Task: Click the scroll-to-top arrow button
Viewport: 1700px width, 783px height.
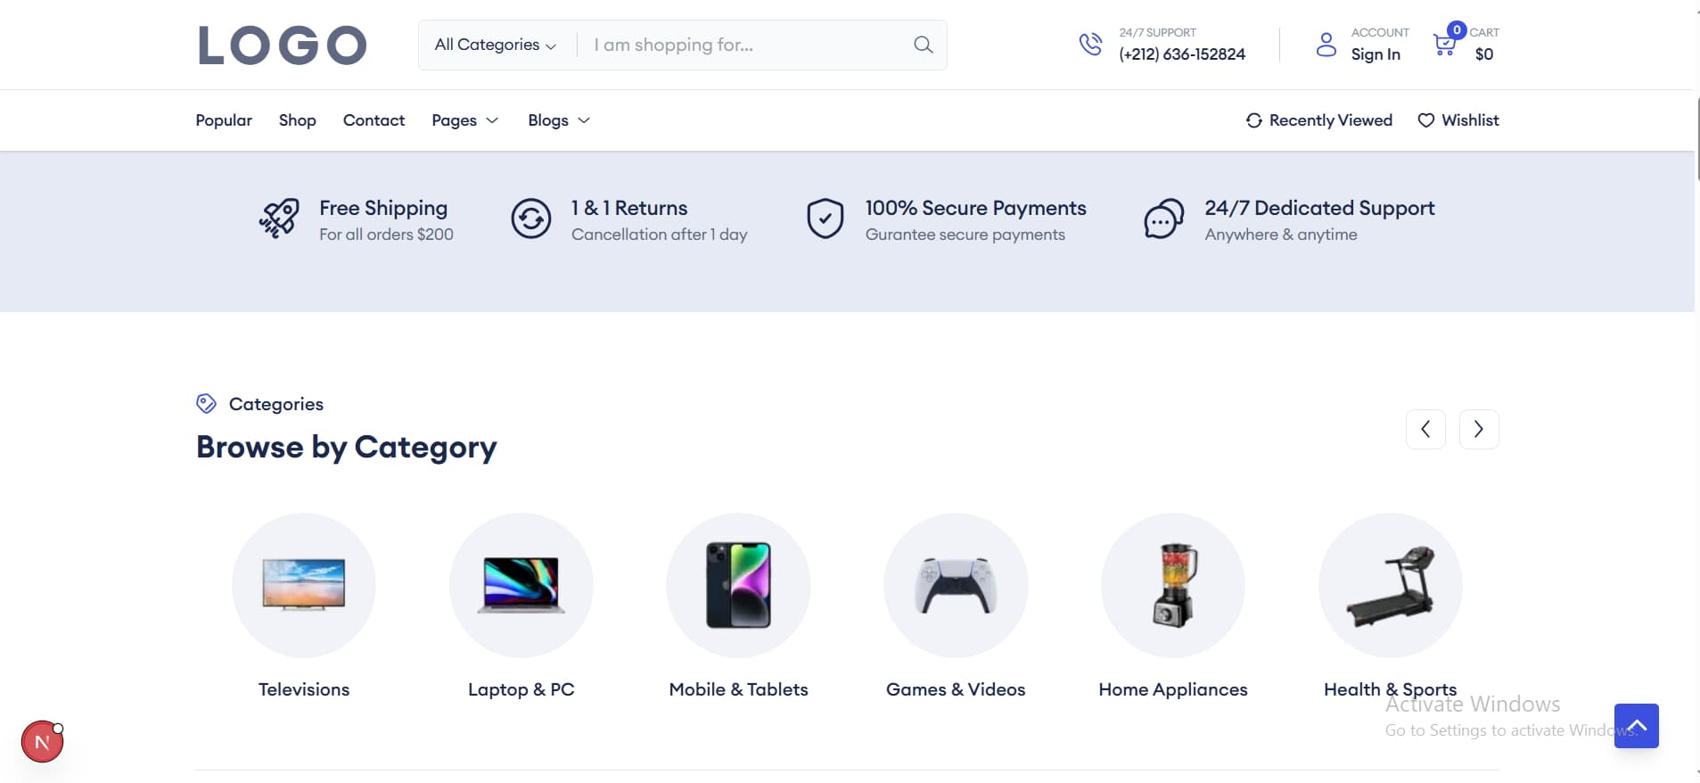Action: 1636,725
